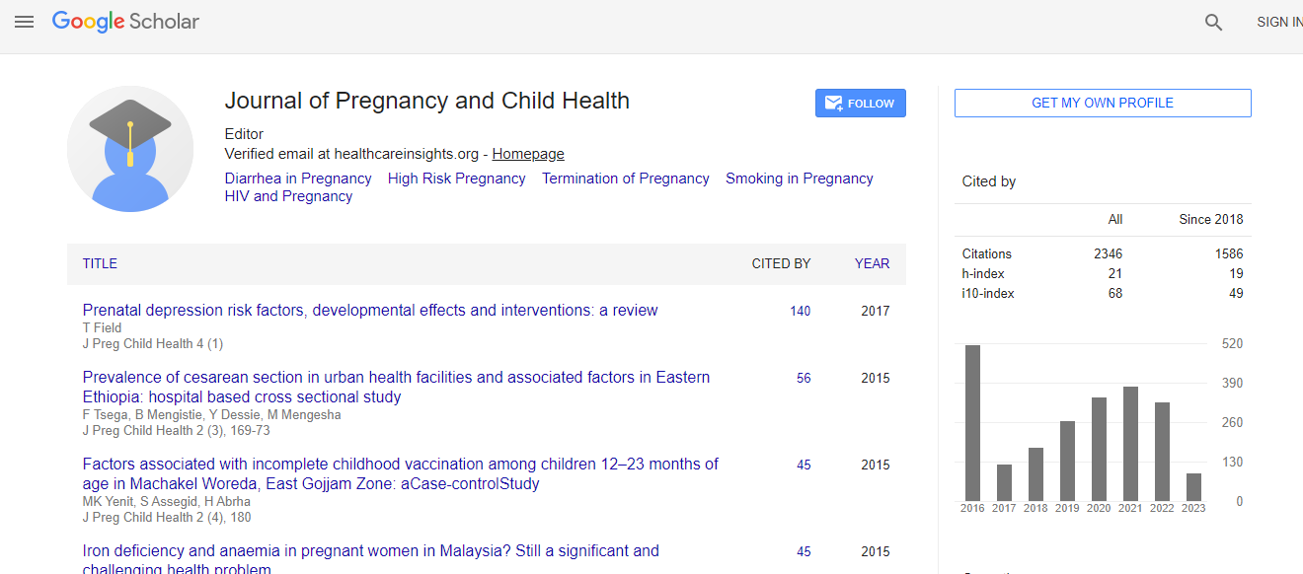Open the Prenatal depression risk factors article
The height and width of the screenshot is (574, 1303).
click(x=369, y=311)
